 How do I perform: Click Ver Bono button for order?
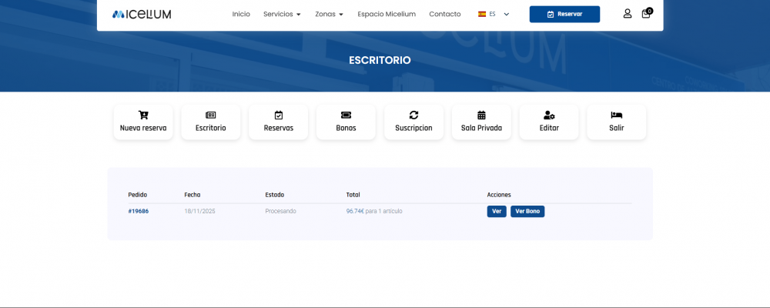click(527, 211)
